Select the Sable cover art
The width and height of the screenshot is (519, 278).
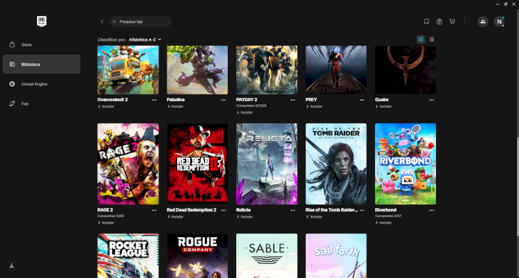click(267, 256)
